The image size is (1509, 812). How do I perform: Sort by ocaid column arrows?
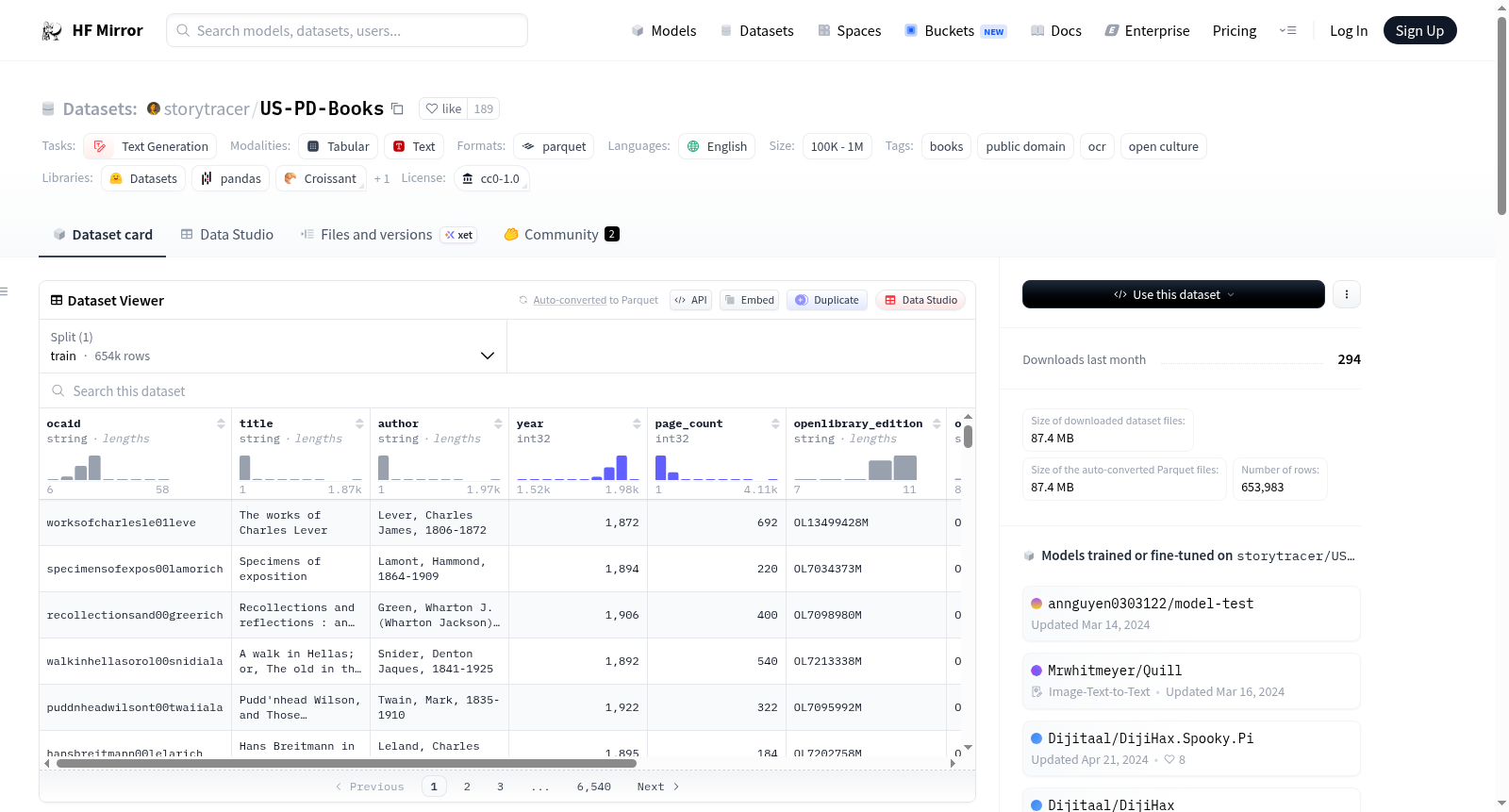tap(221, 423)
